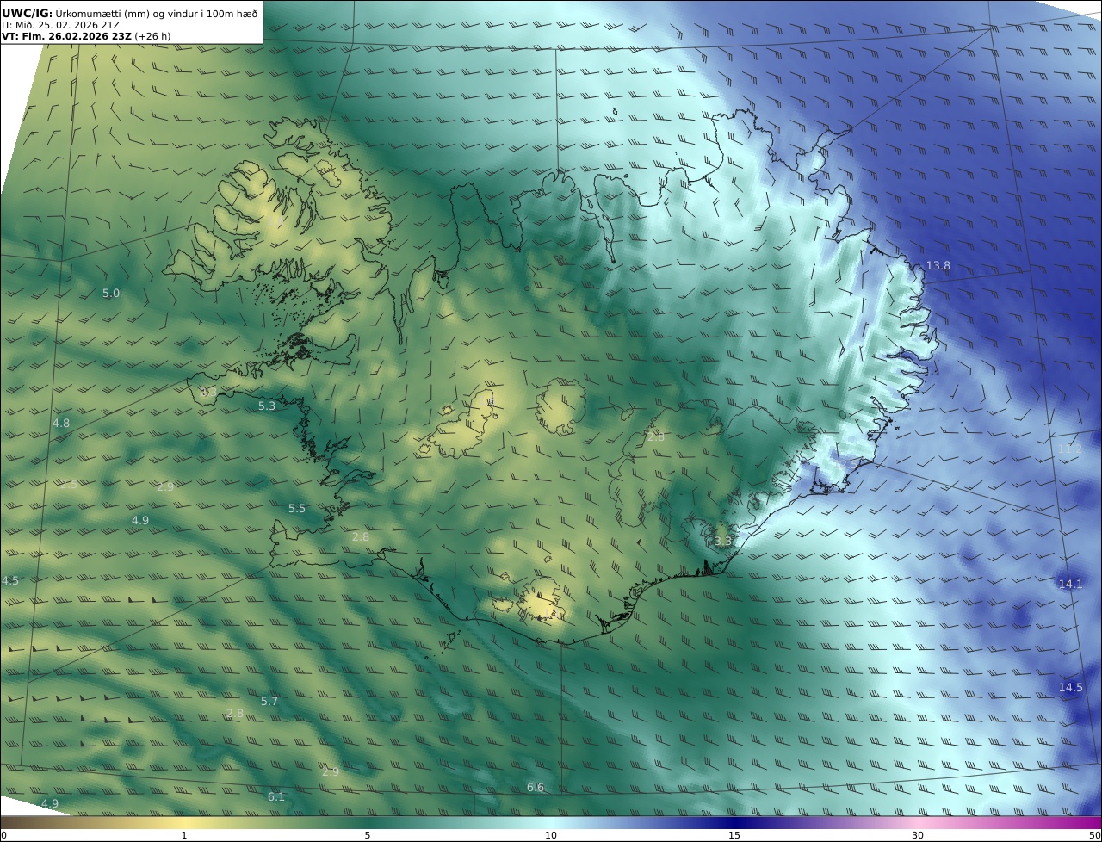Screen dimensions: 1102x842
Task: Click the title line starting 'UWC/IG: Úrkomumætti (mm)'
Action: (130, 13)
